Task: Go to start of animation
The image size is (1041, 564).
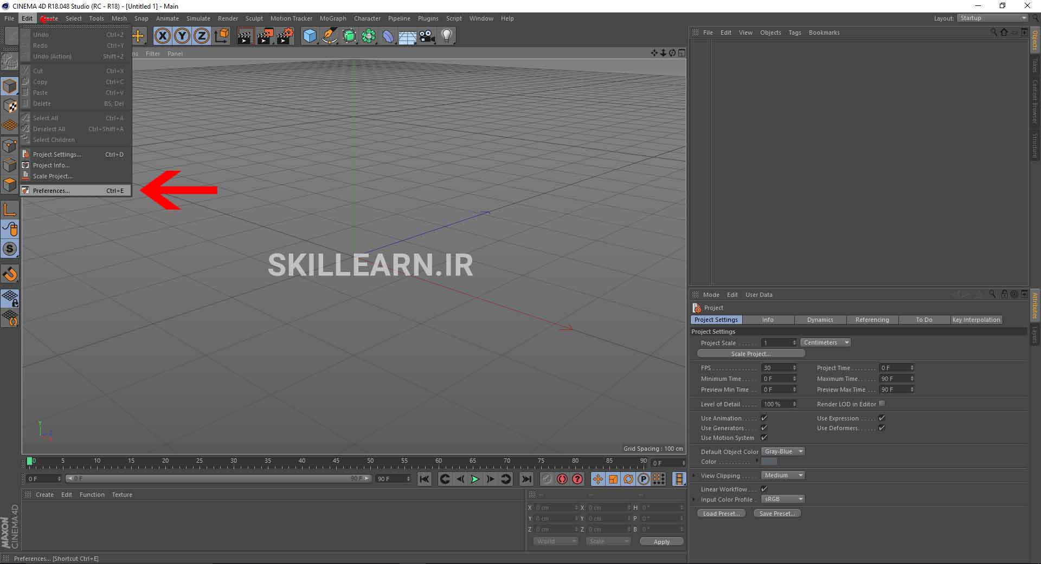Action: (425, 479)
